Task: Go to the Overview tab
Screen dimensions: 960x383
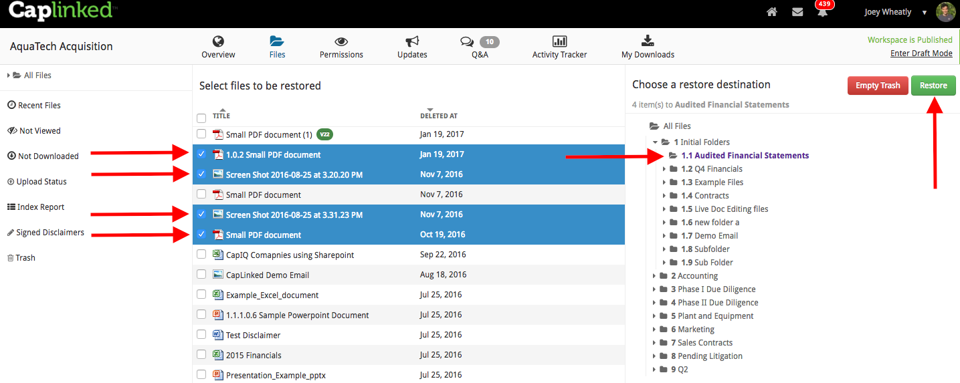Action: click(218, 47)
